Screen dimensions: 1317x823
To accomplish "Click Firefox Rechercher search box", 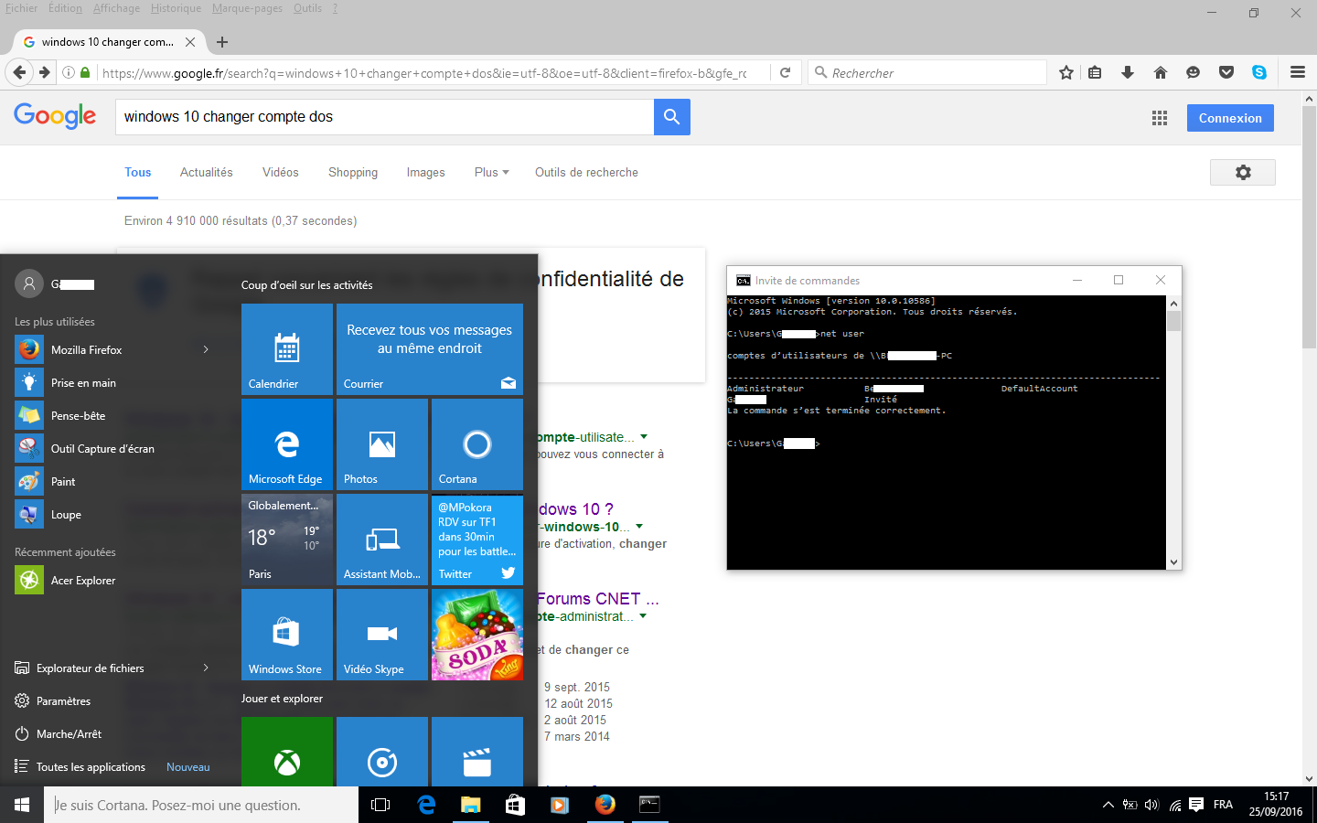I will pyautogui.click(x=926, y=72).
